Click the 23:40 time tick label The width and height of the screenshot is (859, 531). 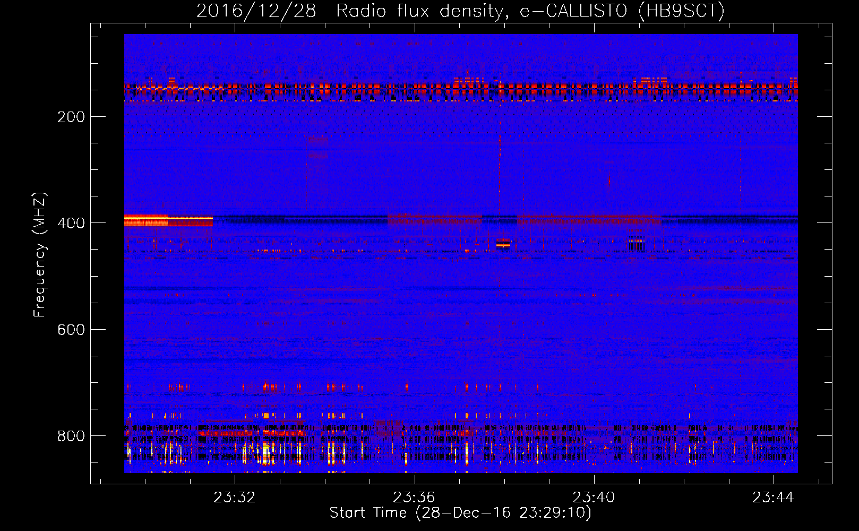click(594, 497)
